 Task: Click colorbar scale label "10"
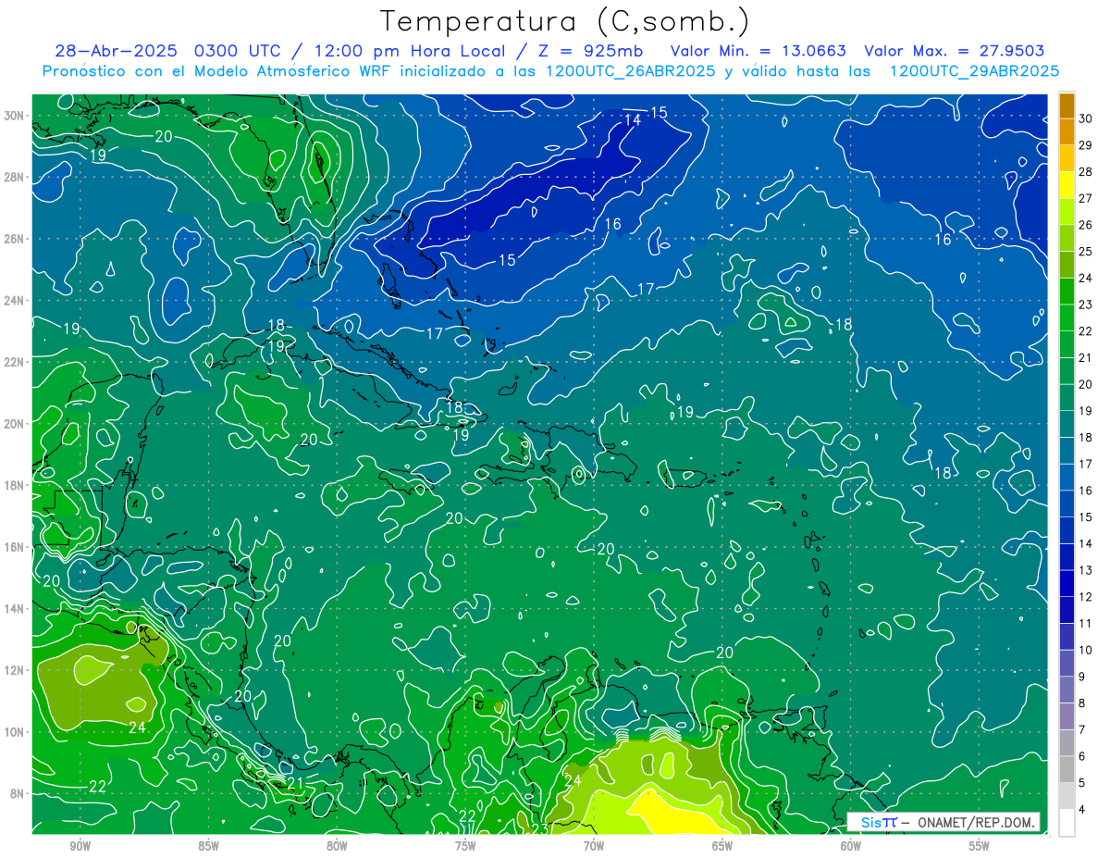(1086, 650)
